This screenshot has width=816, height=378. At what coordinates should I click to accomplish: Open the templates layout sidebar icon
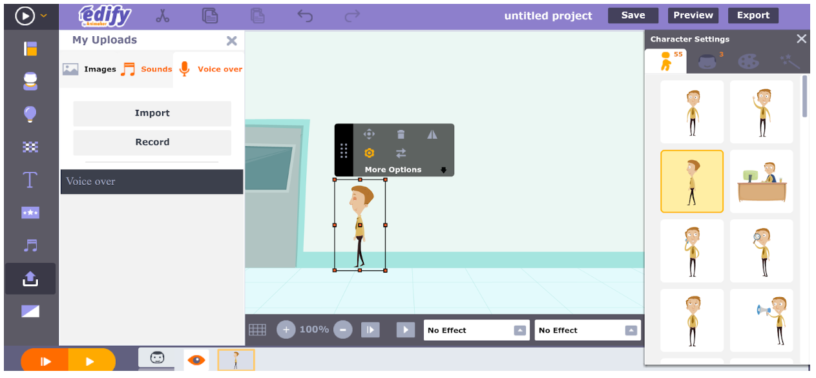click(30, 48)
